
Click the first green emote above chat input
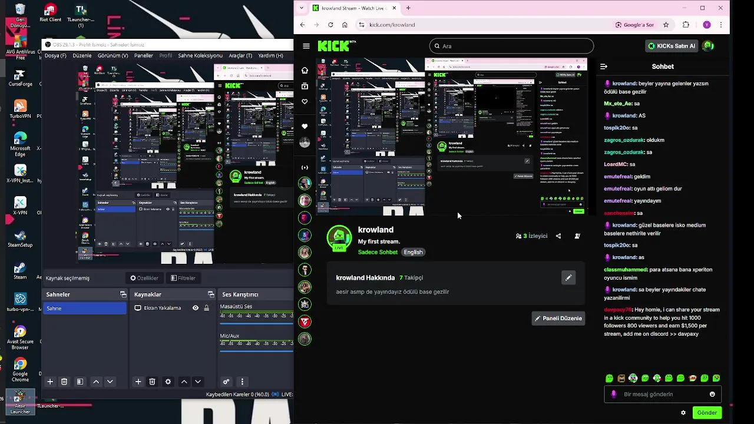[x=610, y=378]
